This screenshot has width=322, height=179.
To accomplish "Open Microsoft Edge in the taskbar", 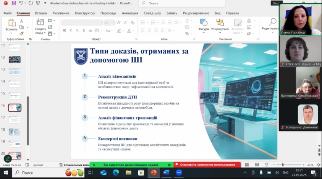I will 116,173.
